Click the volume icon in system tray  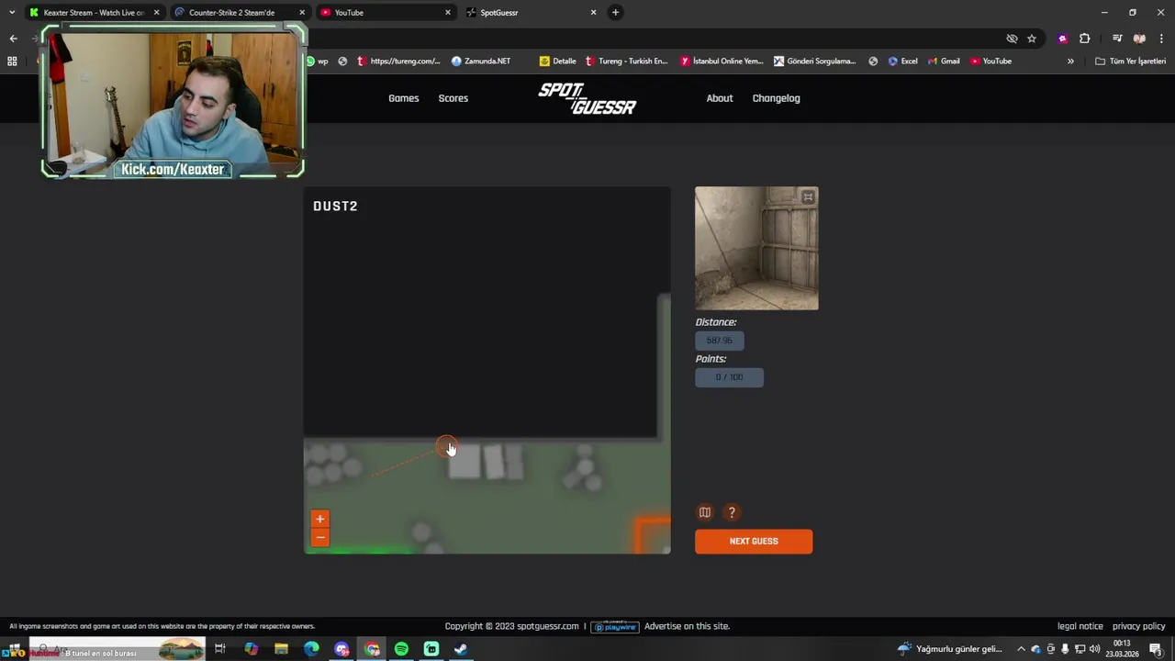point(1094,649)
